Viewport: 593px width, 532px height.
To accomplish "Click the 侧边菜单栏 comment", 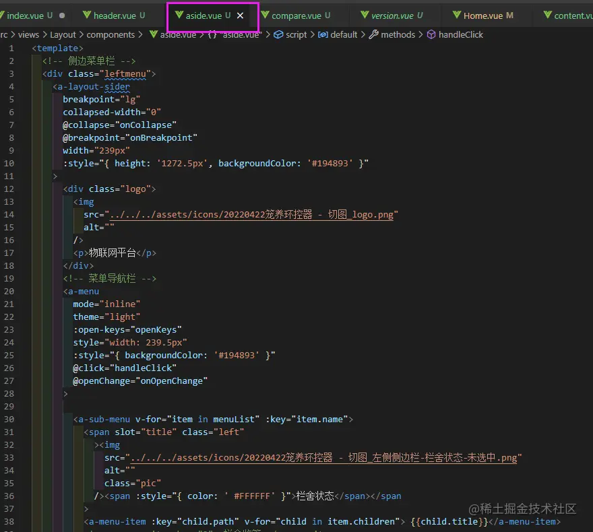I will pyautogui.click(x=89, y=61).
